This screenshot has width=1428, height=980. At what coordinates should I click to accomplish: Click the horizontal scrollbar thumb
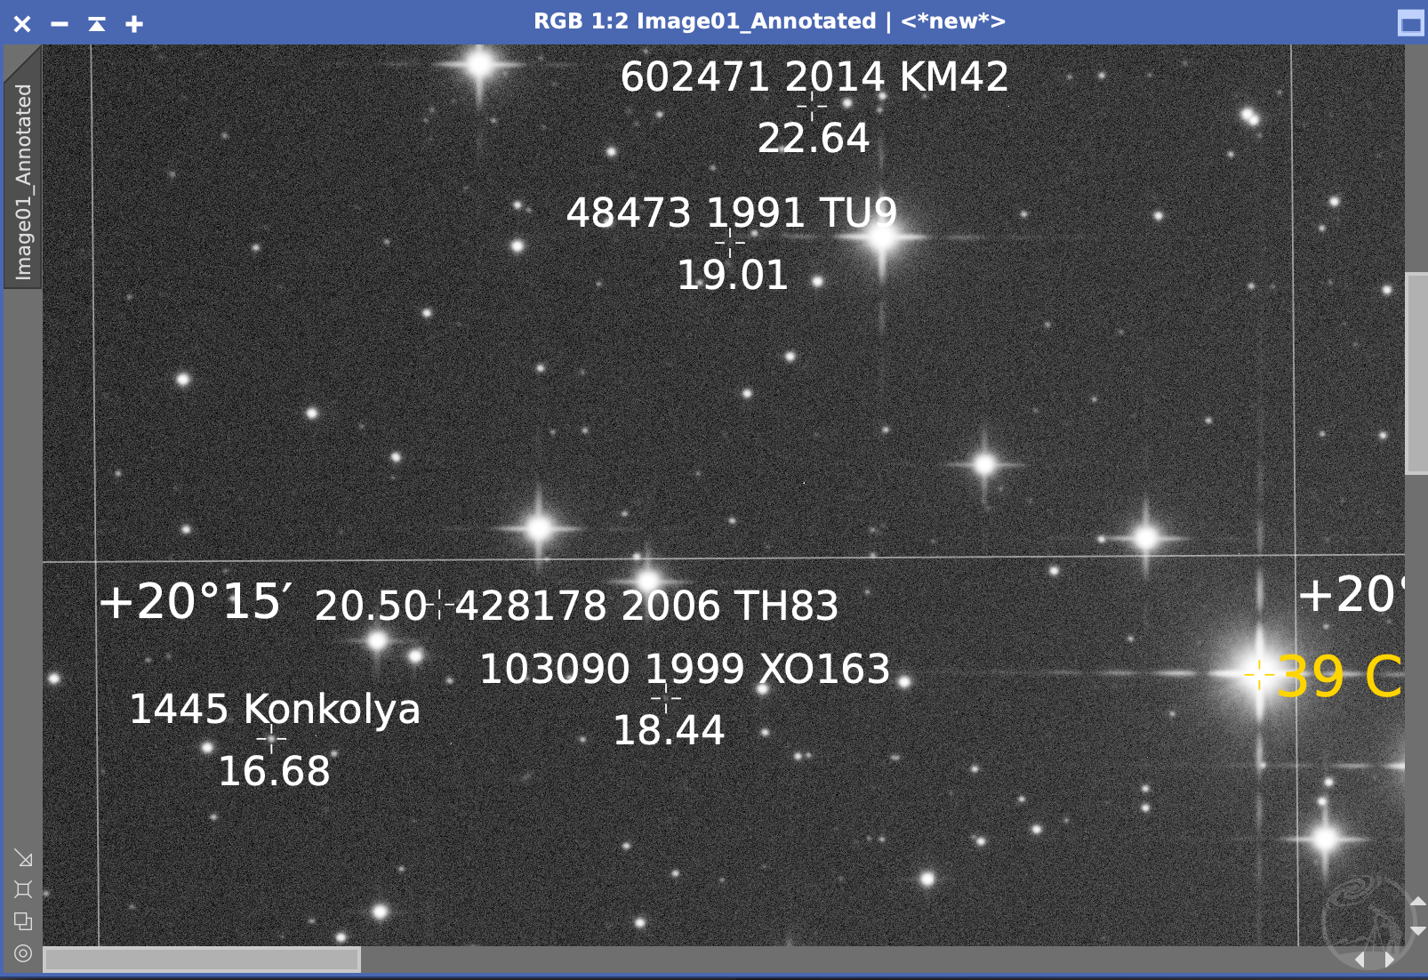202,960
